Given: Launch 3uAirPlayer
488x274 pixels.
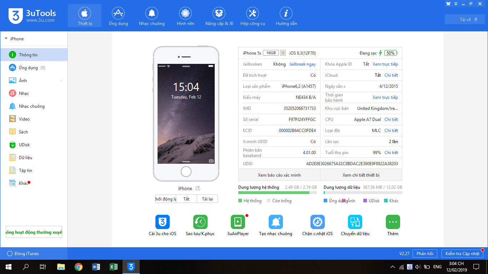Looking at the screenshot, I should pyautogui.click(x=238, y=222).
